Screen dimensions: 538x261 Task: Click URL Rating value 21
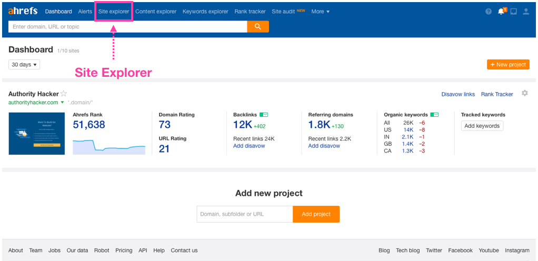(164, 148)
